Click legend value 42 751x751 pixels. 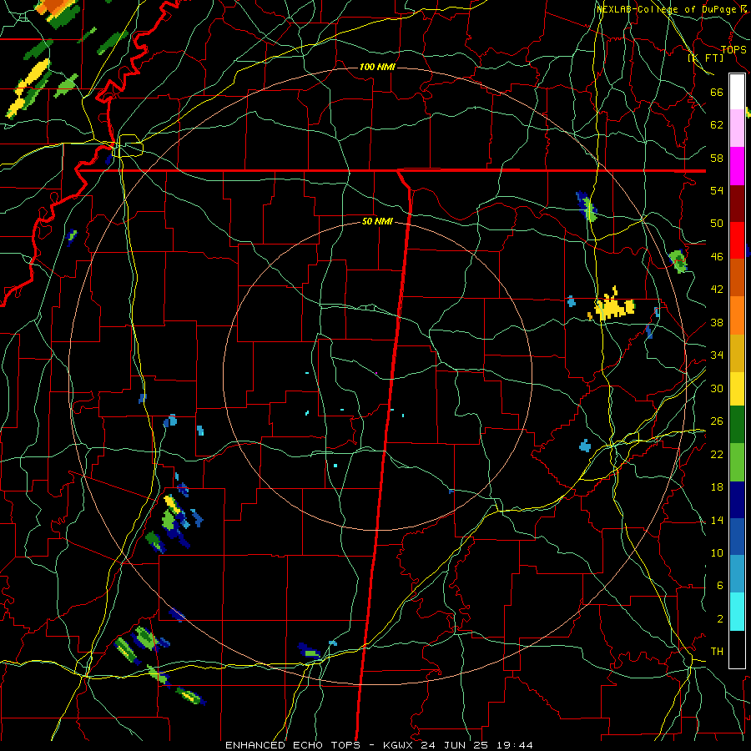point(717,289)
